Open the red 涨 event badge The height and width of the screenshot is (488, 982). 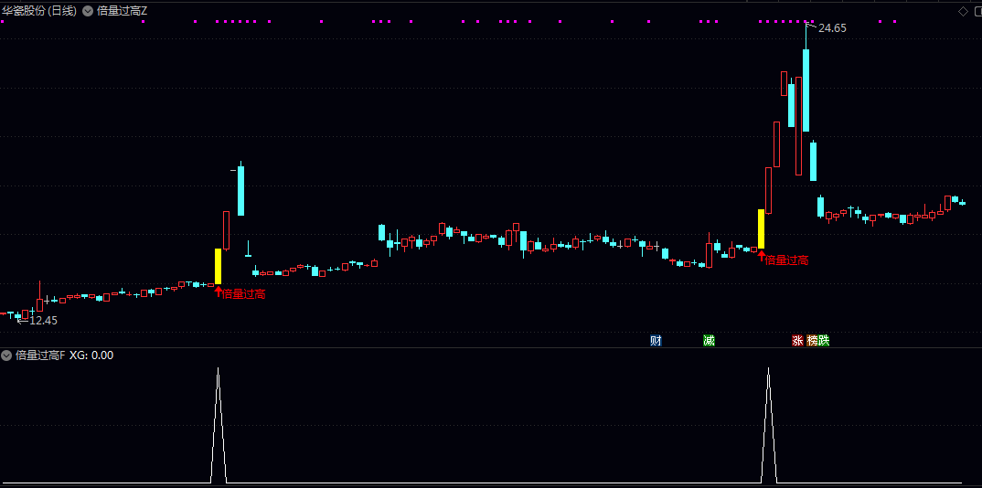pos(798,340)
